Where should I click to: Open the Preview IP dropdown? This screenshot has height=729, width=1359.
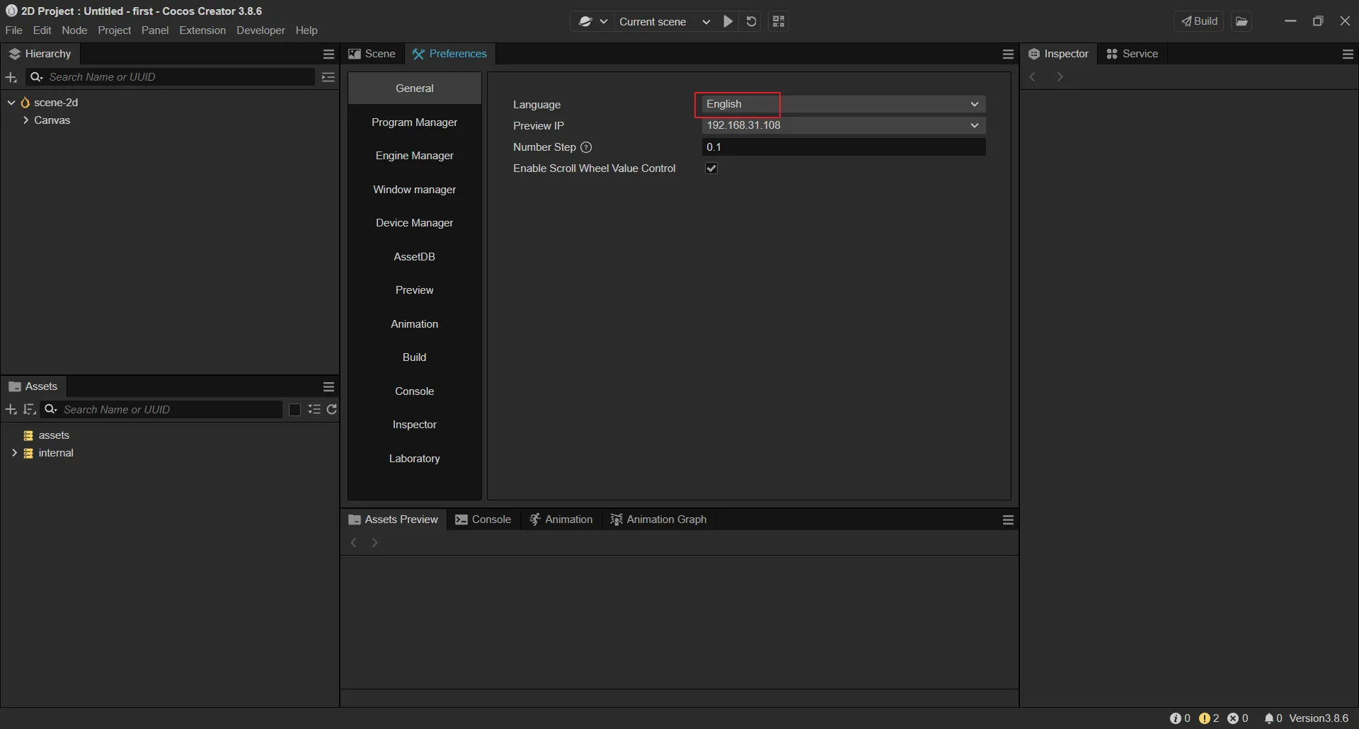pos(843,125)
